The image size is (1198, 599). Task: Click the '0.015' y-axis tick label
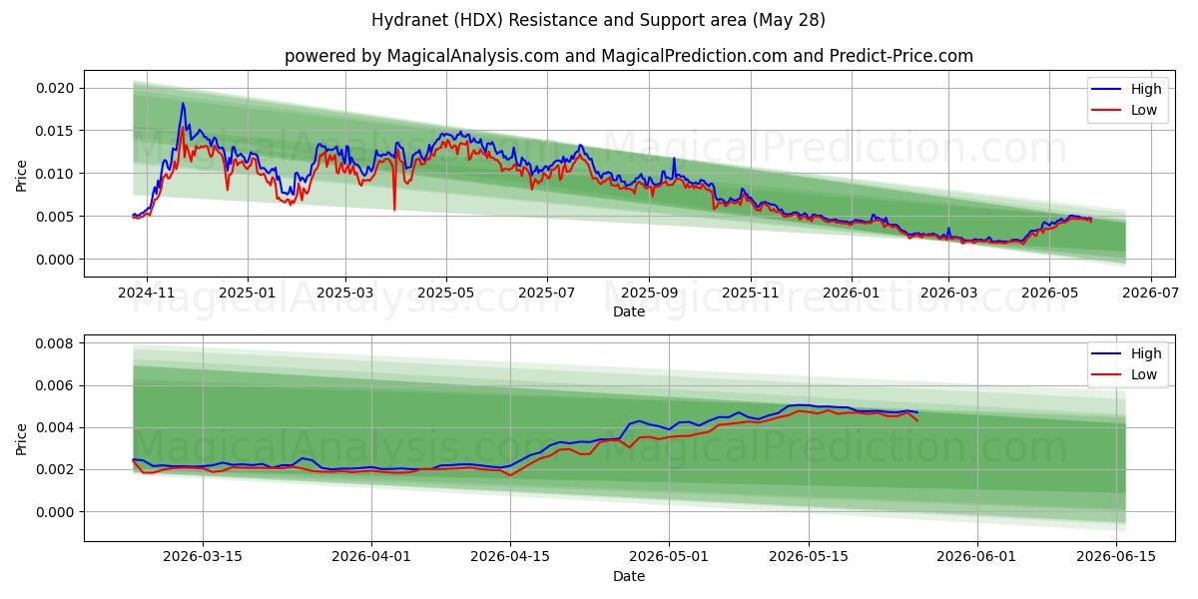55,131
